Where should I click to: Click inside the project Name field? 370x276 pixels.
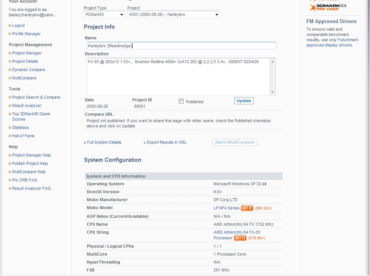(181, 46)
